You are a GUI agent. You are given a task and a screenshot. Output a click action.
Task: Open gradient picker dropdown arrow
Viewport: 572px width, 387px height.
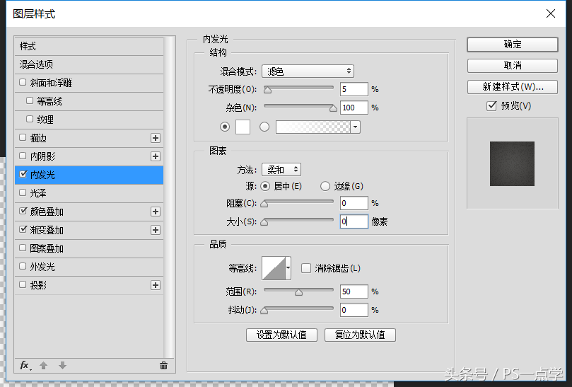(356, 127)
